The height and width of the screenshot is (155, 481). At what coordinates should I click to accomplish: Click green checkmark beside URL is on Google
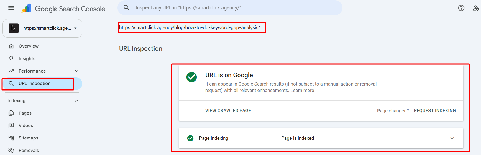pos(191,77)
